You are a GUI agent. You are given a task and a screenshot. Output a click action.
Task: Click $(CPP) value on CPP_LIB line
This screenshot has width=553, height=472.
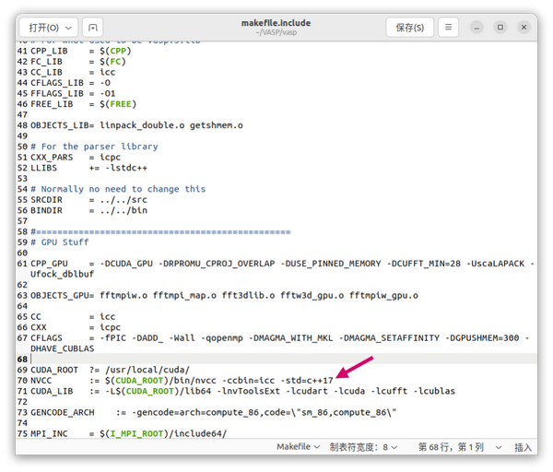[115, 51]
